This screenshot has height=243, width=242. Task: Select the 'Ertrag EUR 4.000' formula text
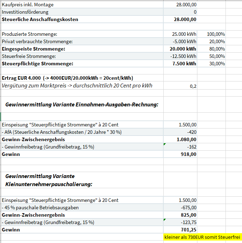coord(67,78)
